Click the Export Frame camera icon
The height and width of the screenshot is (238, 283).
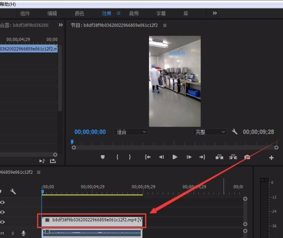click(x=247, y=157)
